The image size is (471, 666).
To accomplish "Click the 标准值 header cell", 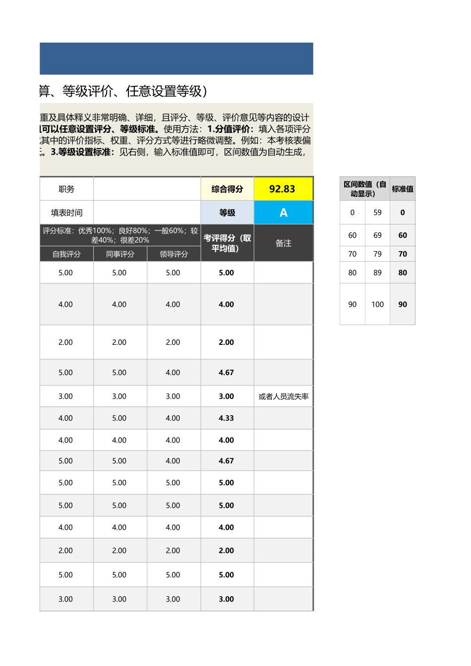I will (x=403, y=189).
